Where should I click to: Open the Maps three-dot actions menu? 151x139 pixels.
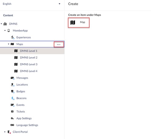click(59, 44)
